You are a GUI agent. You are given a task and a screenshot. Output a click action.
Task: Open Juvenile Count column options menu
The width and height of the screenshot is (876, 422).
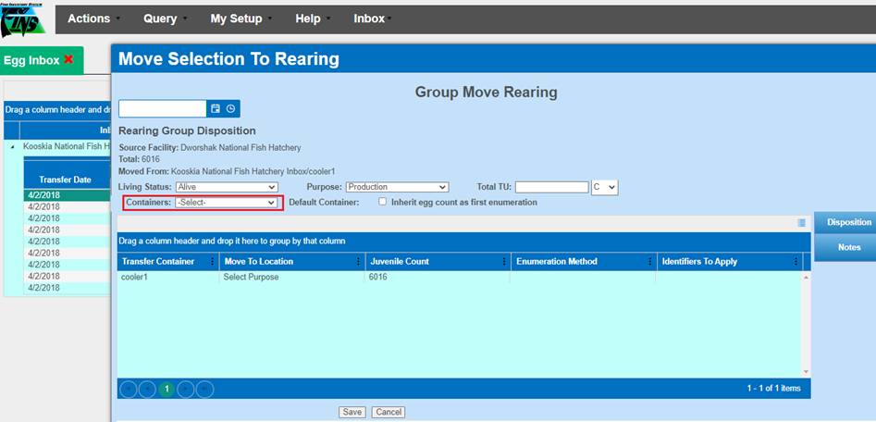click(x=504, y=262)
